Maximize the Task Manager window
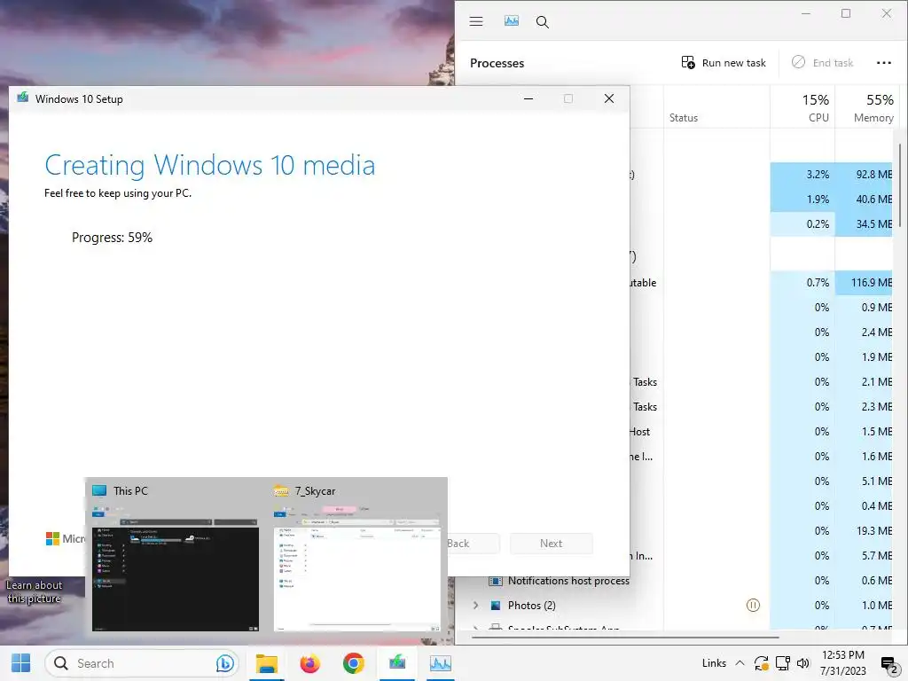Screen dimensions: 908x681 coord(845,13)
